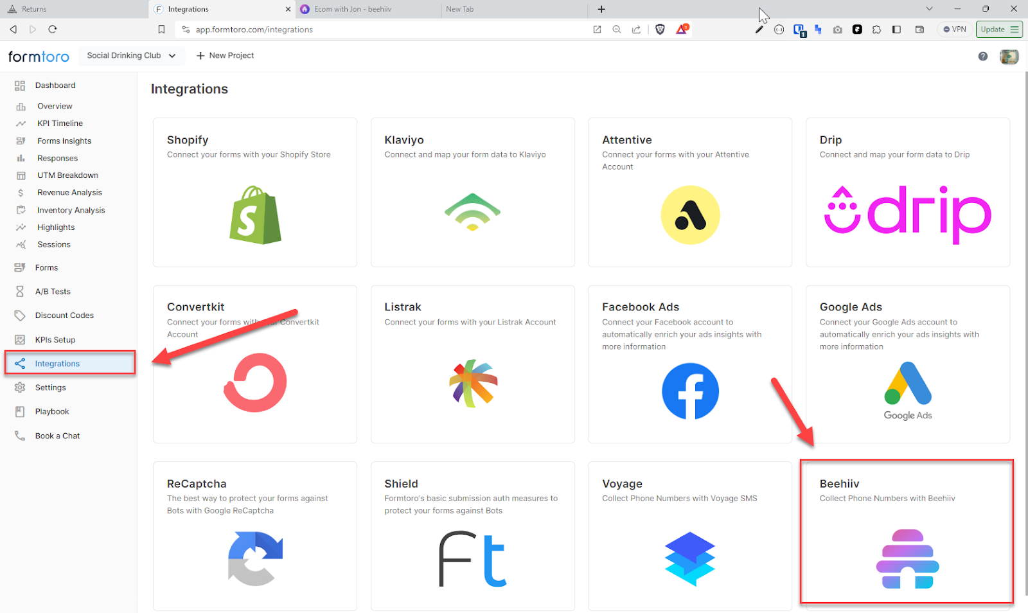Viewport: 1028px width, 613px height.
Task: Open the ReCaptcha arrows logo
Action: coord(255,558)
